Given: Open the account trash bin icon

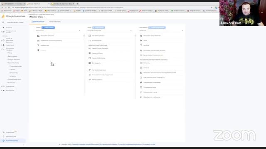Looking at the screenshot, I should (38, 50).
